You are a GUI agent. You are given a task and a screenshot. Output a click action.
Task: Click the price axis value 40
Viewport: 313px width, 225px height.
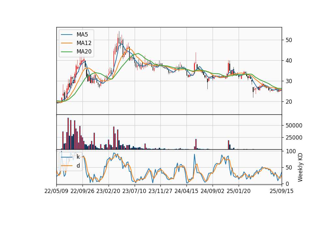click(289, 61)
